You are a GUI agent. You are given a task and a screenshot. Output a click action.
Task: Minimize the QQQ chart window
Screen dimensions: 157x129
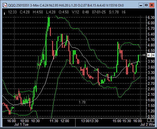coord(141,5)
